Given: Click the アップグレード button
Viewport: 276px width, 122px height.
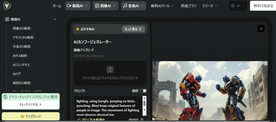Looking at the screenshot, I should tap(31, 116).
